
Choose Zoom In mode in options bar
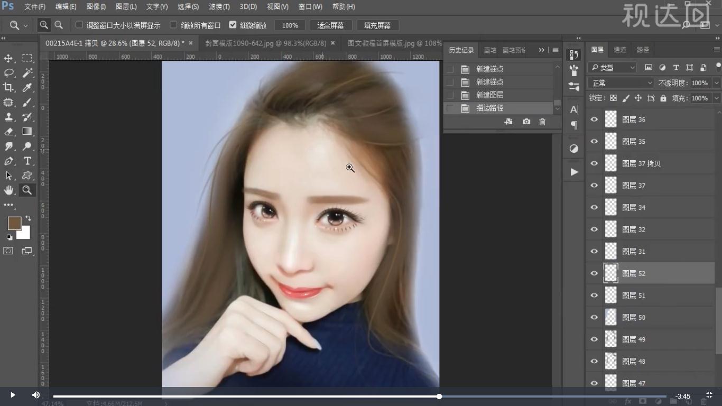point(44,25)
